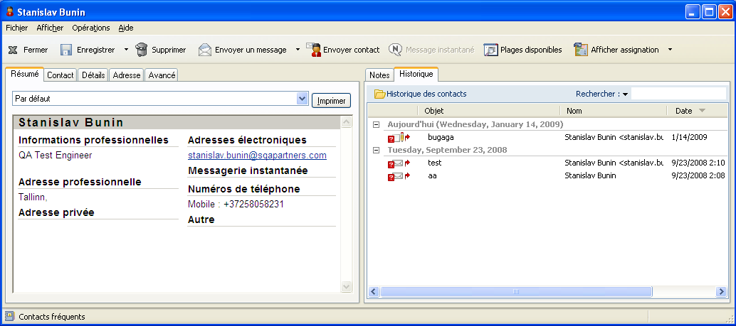
Task: Click the summary pane scroll up arrow
Action: point(347,122)
